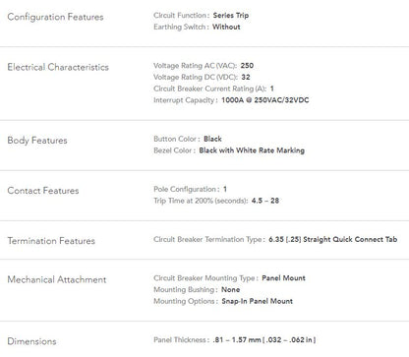
Task: Click the Mechanical Attachment heading
Action: click(x=57, y=279)
